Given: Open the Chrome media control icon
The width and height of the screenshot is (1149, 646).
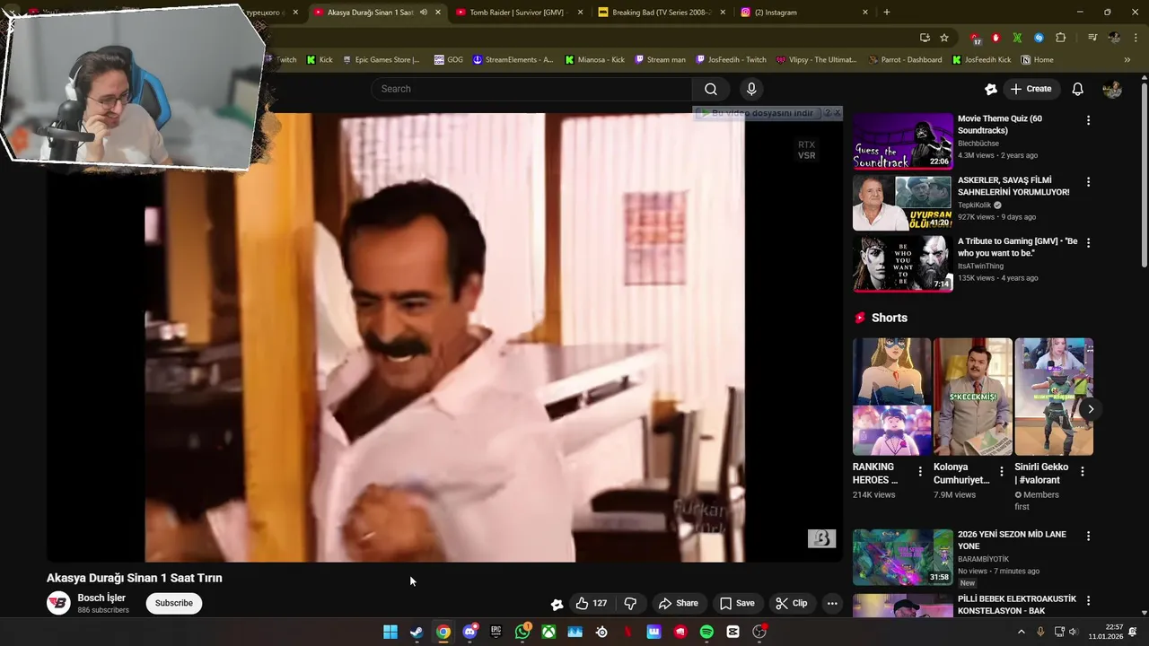Looking at the screenshot, I should click(1092, 38).
